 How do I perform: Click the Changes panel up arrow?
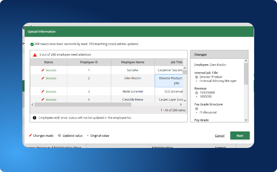246,61
